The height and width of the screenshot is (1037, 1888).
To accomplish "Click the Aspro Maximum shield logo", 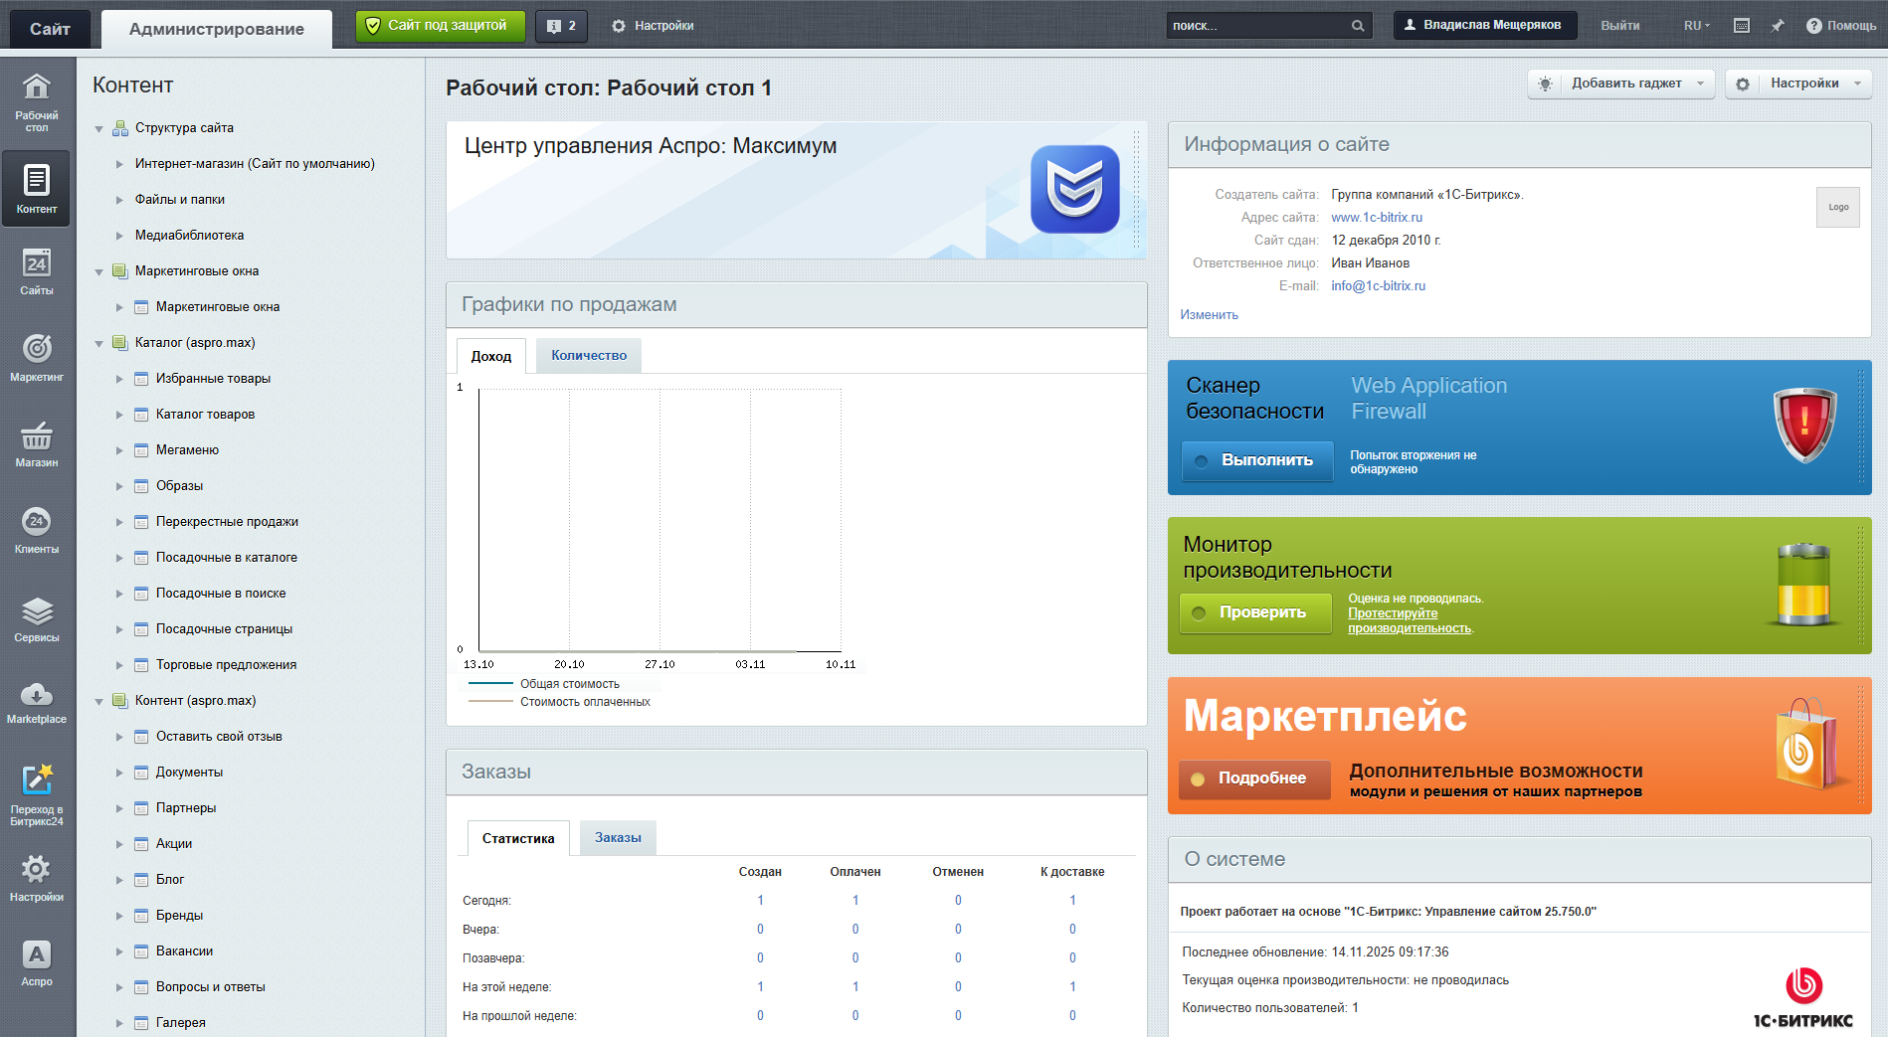I will (1074, 189).
